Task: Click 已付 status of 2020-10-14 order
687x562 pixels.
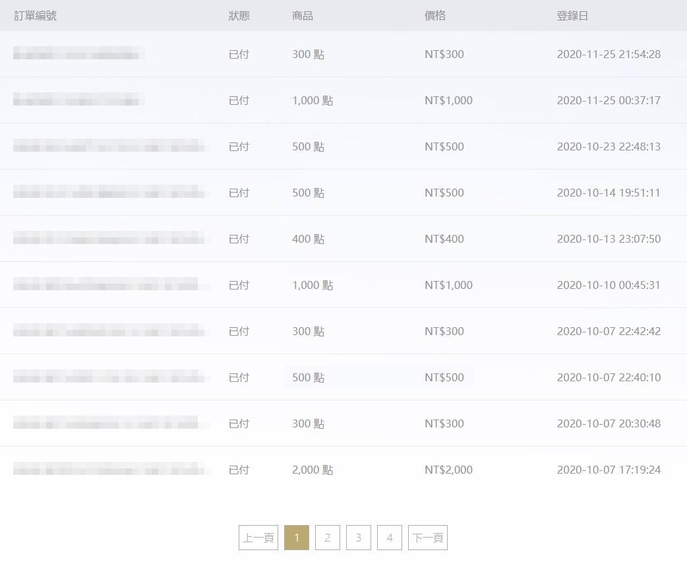Action: [x=239, y=193]
